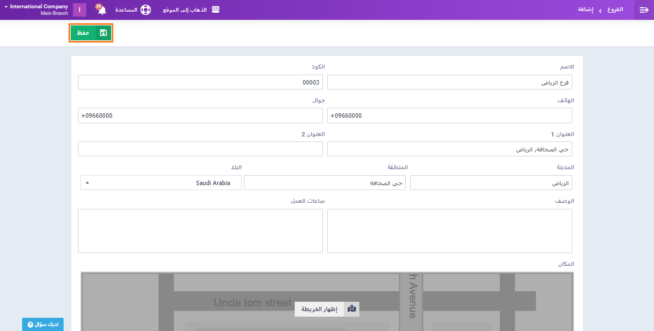Click the empty العنوان 2 address field
The image size is (654, 331).
200,149
